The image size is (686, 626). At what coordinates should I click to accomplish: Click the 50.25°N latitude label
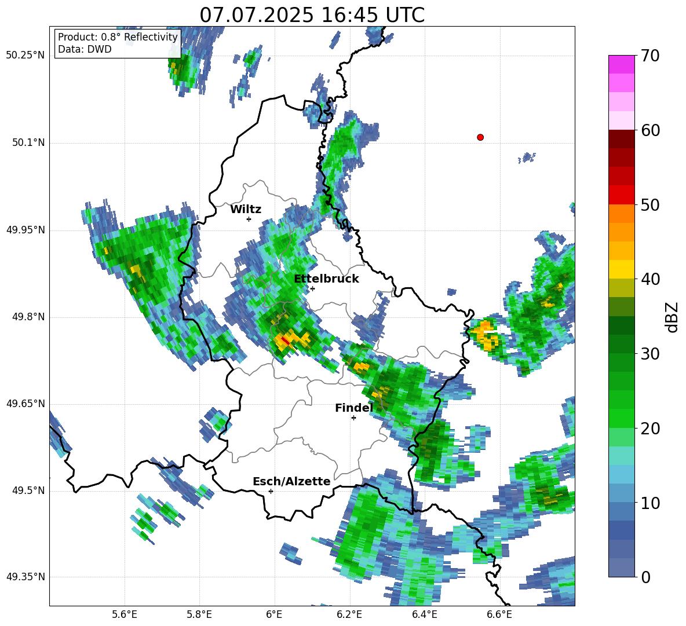[x=25, y=56]
